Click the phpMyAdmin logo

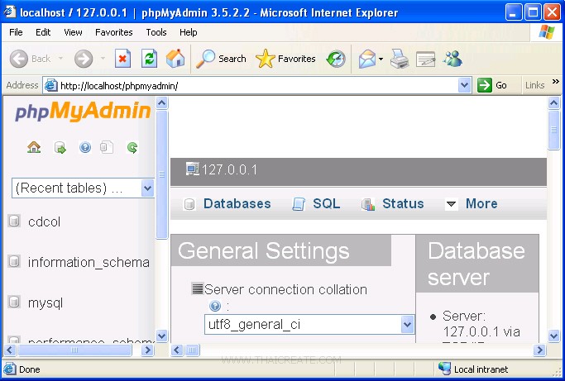(83, 111)
